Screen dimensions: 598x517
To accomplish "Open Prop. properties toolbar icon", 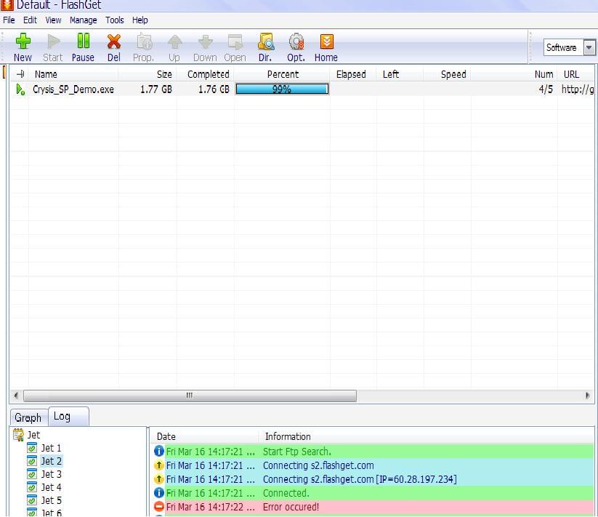I will 144,41.
